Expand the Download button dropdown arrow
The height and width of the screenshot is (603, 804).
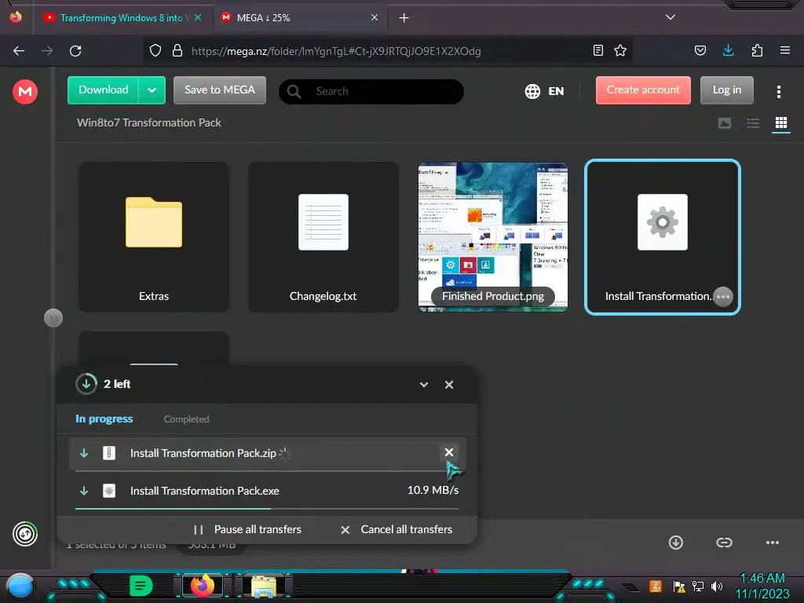152,90
